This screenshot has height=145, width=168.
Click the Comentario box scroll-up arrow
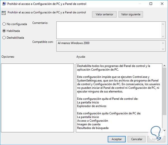(163, 24)
